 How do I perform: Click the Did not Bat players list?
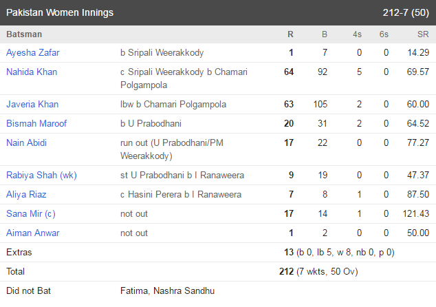point(167,290)
